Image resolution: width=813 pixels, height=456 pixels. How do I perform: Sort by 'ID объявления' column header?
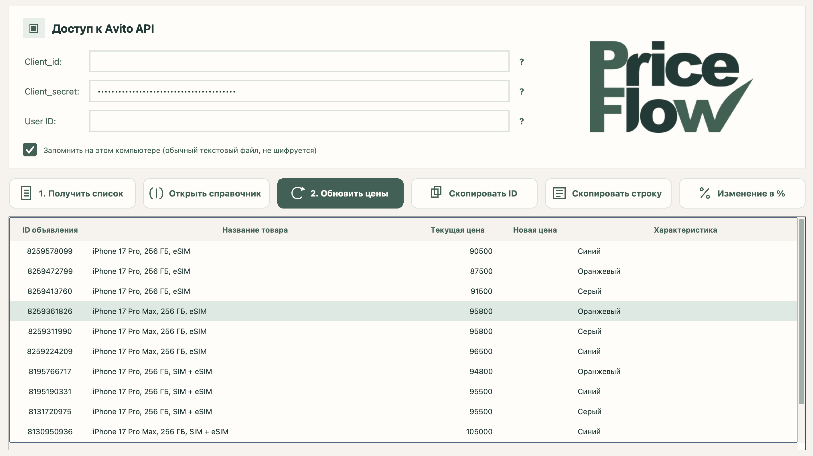(50, 230)
